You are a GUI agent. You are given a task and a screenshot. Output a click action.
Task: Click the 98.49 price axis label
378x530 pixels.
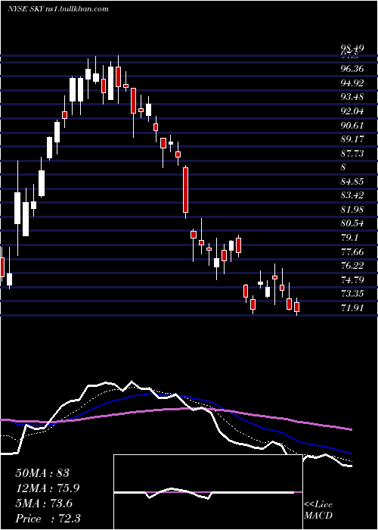[x=352, y=48]
